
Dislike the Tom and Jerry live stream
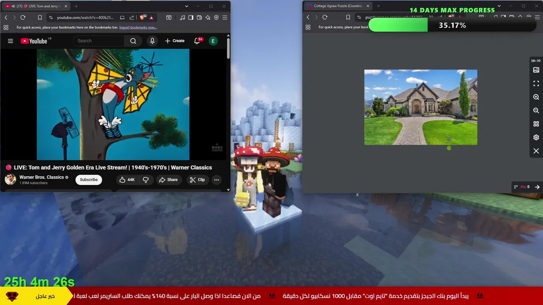146,180
